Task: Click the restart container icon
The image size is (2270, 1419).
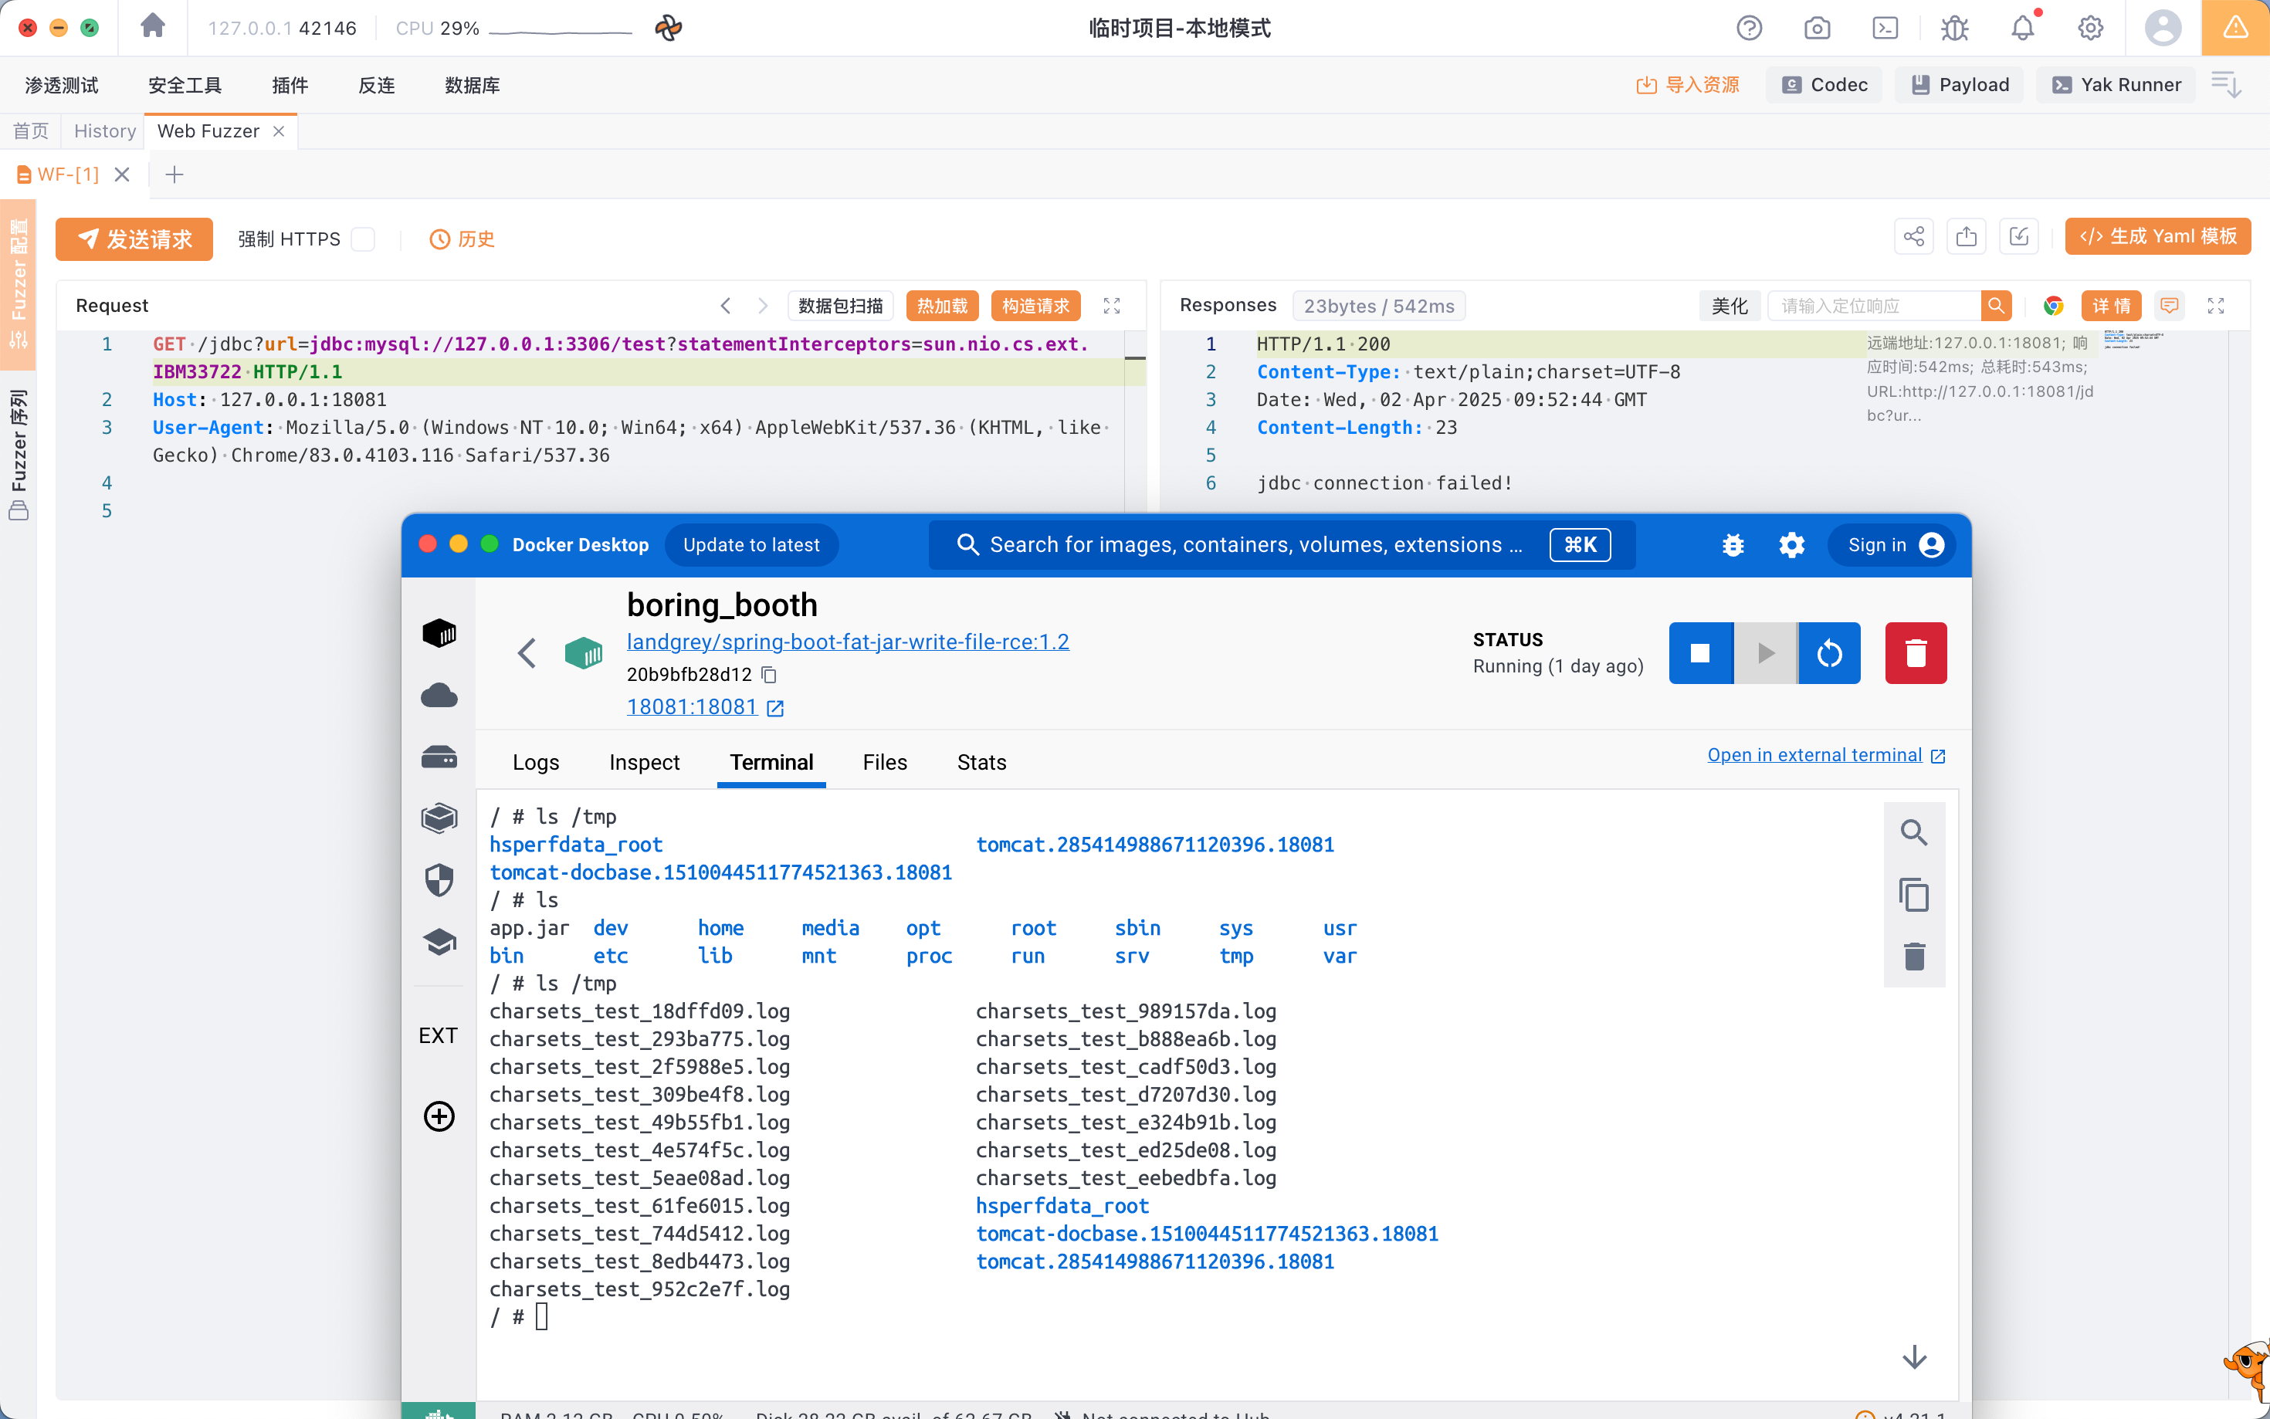Action: pyautogui.click(x=1829, y=653)
